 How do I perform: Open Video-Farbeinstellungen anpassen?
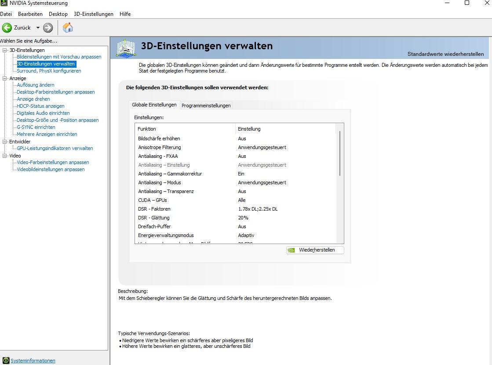coord(53,162)
